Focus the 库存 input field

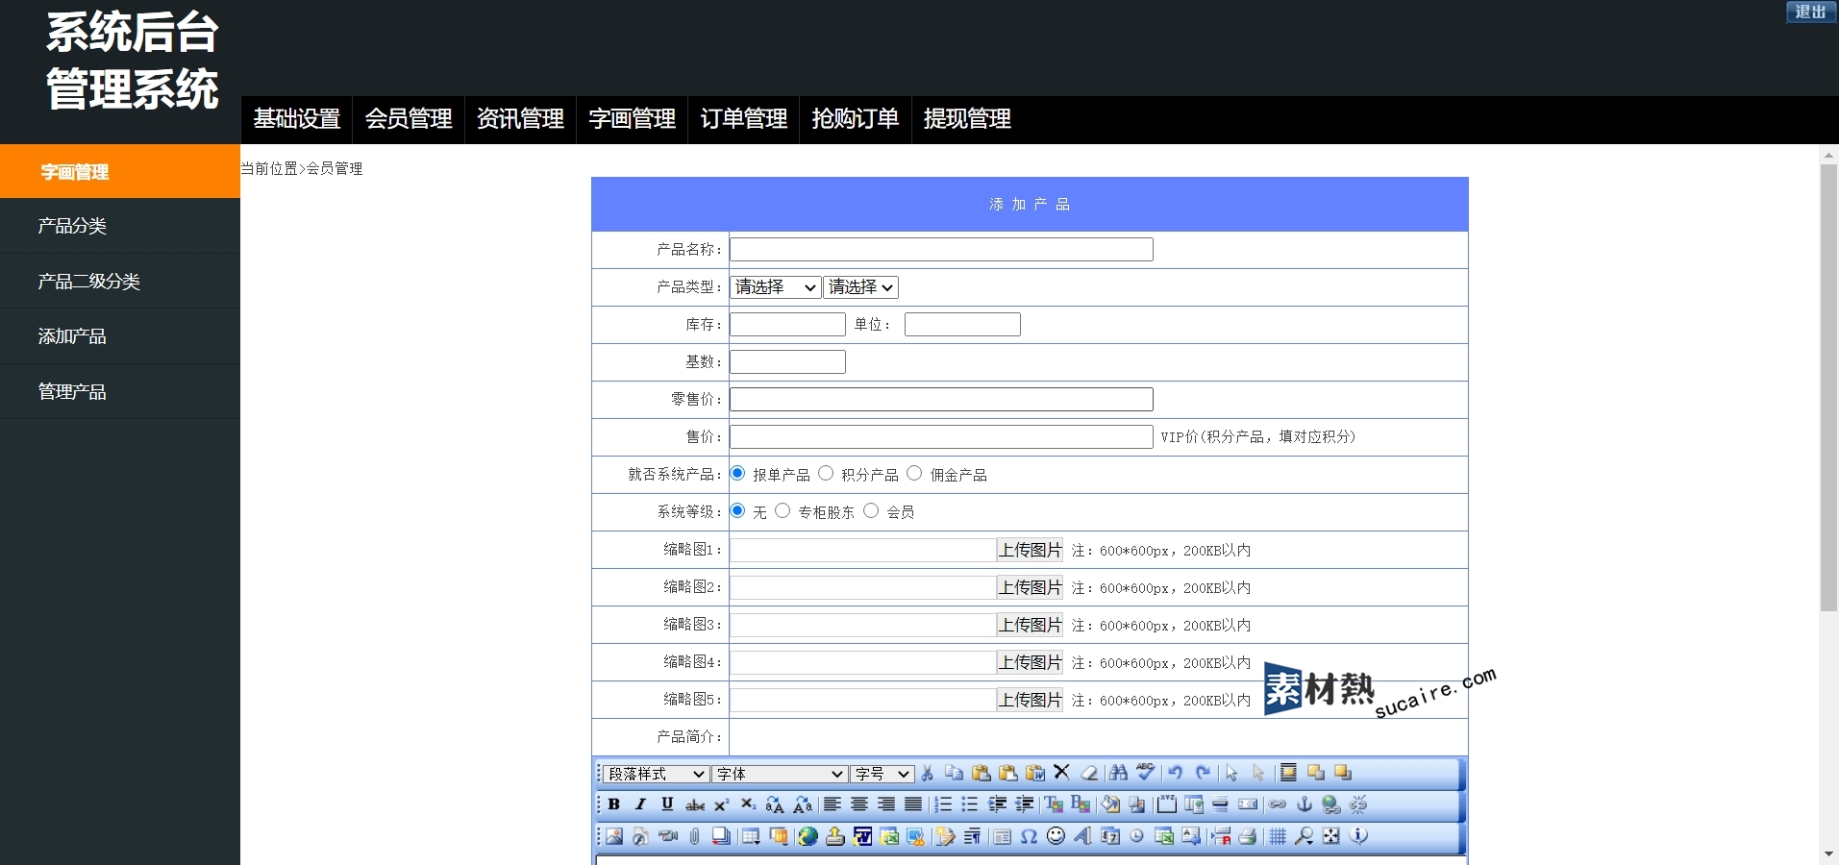787,325
